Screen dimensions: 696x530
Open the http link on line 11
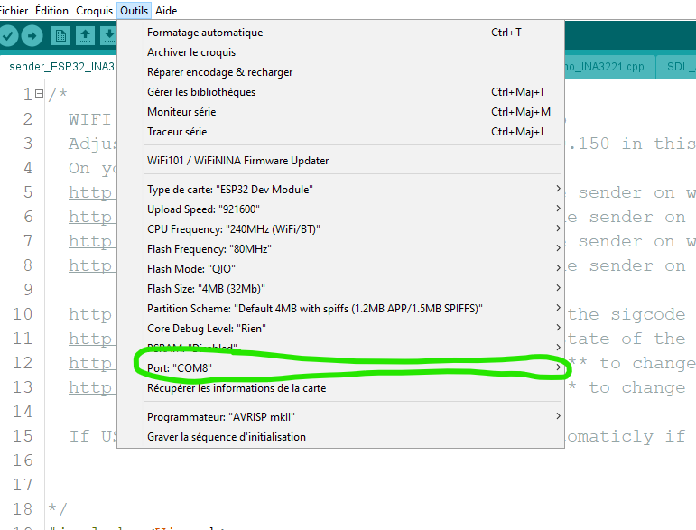pos(92,339)
